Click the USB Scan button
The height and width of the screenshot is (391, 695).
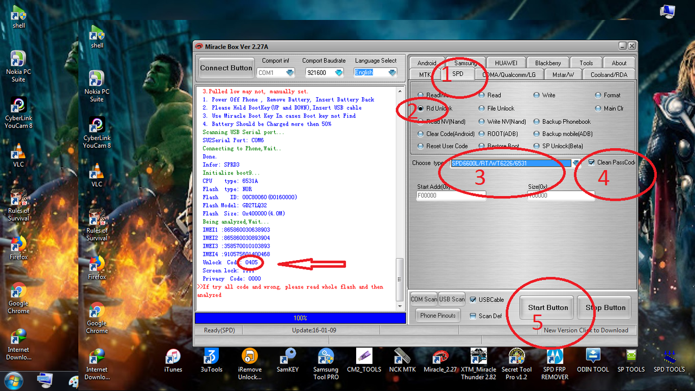pyautogui.click(x=452, y=299)
